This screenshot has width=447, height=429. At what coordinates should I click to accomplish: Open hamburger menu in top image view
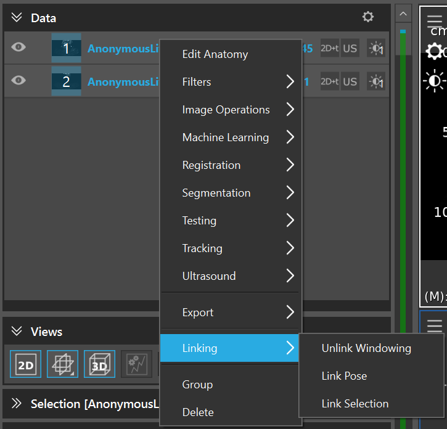click(x=435, y=20)
